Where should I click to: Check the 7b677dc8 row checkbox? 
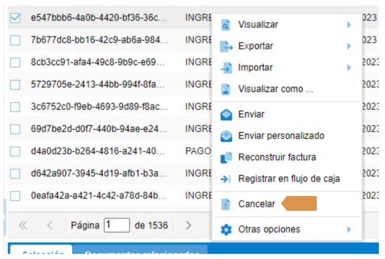tap(15, 40)
